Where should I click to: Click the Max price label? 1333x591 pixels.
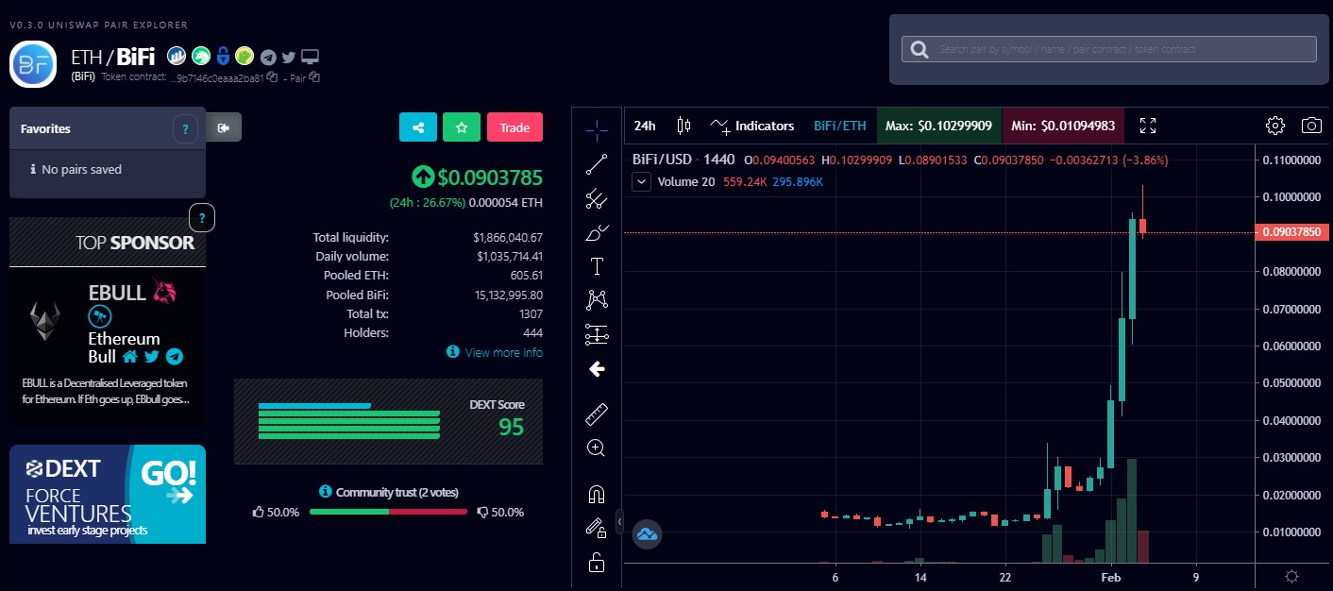pos(938,126)
